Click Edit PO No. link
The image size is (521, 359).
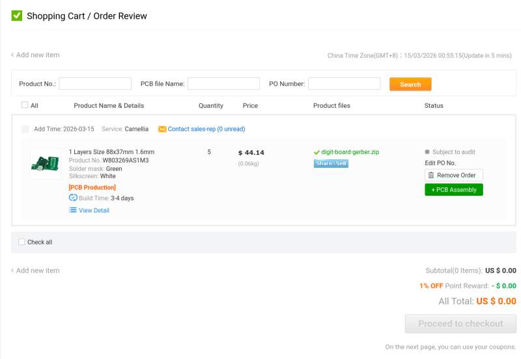440,163
